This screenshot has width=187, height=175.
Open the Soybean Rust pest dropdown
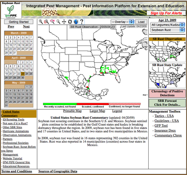click(167, 30)
